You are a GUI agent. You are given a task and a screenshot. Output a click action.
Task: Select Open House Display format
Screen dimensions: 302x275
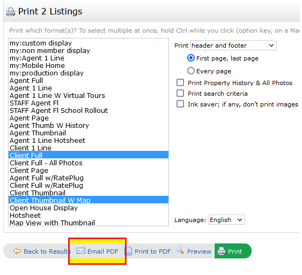tap(89, 208)
